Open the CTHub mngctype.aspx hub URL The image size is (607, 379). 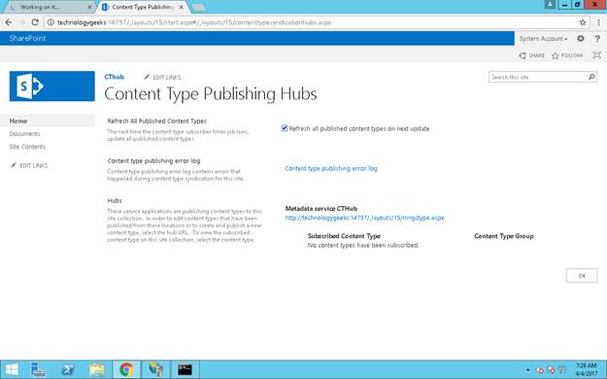tap(364, 218)
